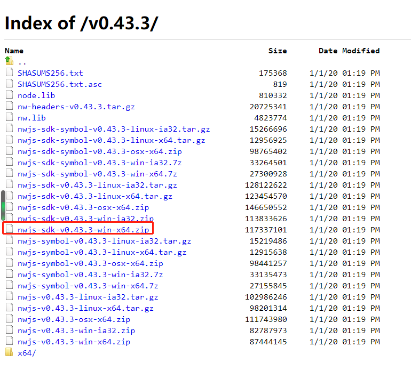Open nwjs-sdk-v0.43.3-linux-x64.tar.gz link
Viewport: 411px width, 371px height.
pos(95,196)
